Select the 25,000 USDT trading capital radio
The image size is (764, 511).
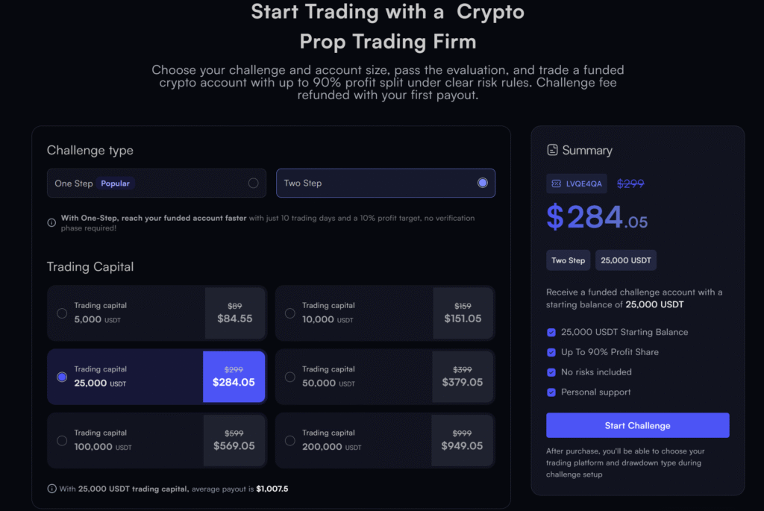coord(62,377)
